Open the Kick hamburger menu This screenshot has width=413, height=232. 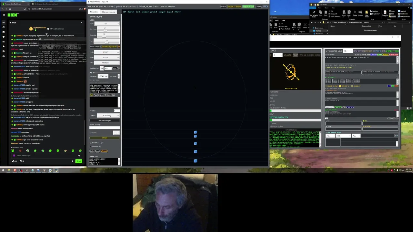(4, 15)
